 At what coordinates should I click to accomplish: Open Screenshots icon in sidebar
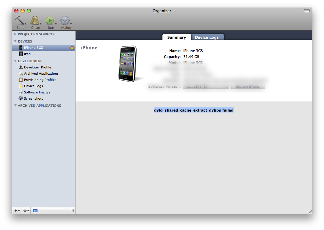21,98
